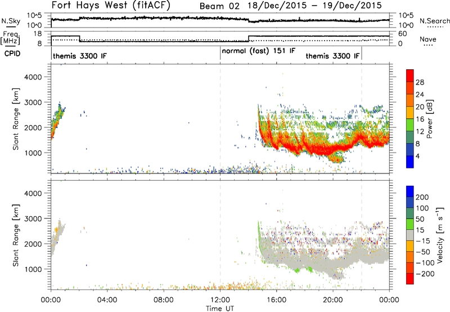Image resolution: width=450 pixels, height=312 pixels.
Task: Click the '08:00' time axis tick label
Action: 164,300
